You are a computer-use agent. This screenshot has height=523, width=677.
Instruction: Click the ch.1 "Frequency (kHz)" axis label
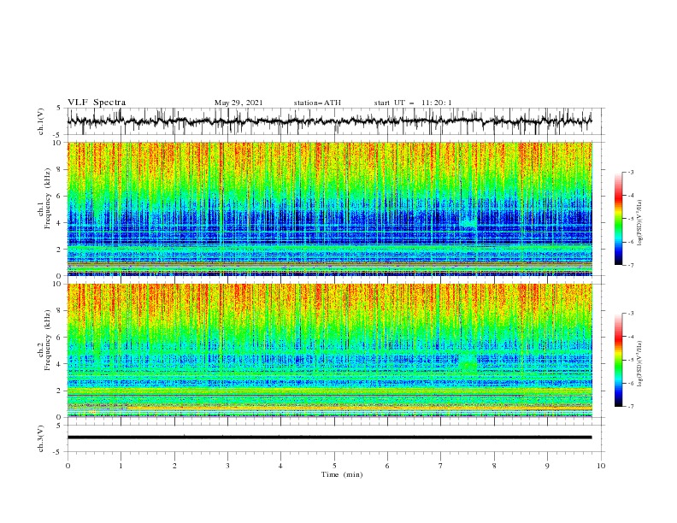pyautogui.click(x=48, y=198)
